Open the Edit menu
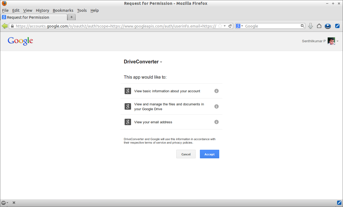 pyautogui.click(x=16, y=10)
